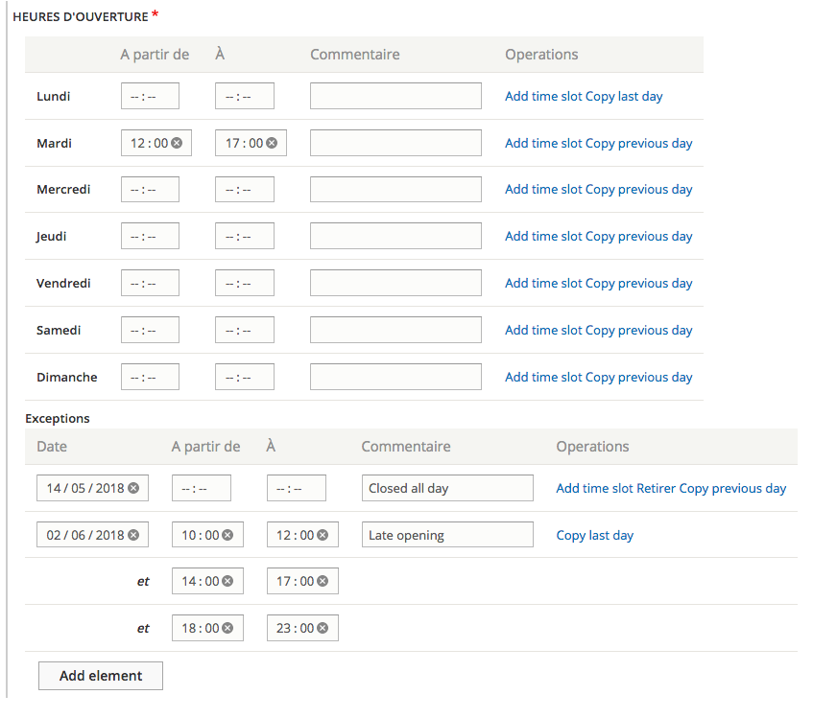Focus the Jeudi end time field
The image size is (837, 718).
click(245, 236)
